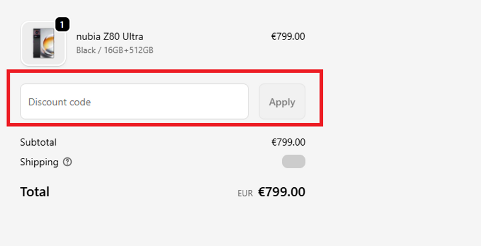Image resolution: width=481 pixels, height=246 pixels.
Task: Click the bold total amount €799.00
Action: pyautogui.click(x=282, y=192)
